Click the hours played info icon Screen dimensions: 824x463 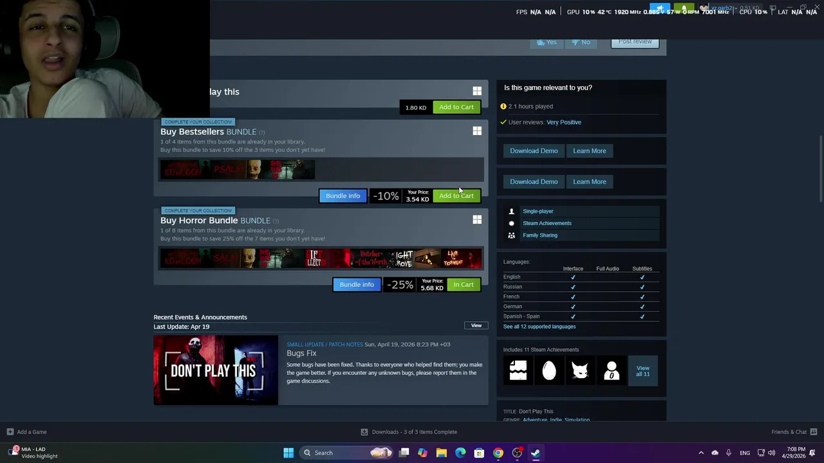[503, 106]
